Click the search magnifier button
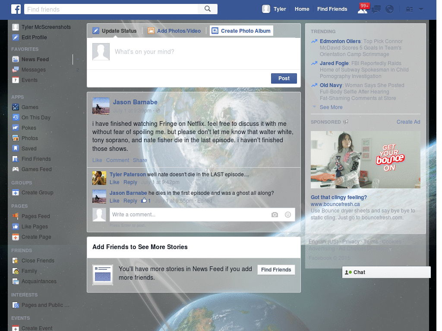Image resolution: width=442 pixels, height=331 pixels. point(208,9)
